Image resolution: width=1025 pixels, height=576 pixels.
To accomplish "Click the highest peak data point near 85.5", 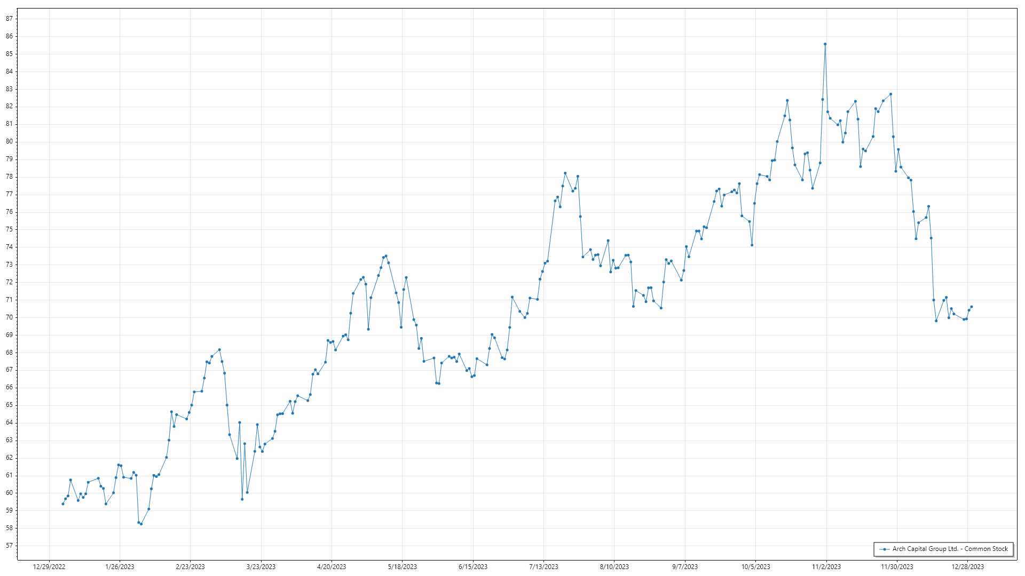I will [825, 44].
